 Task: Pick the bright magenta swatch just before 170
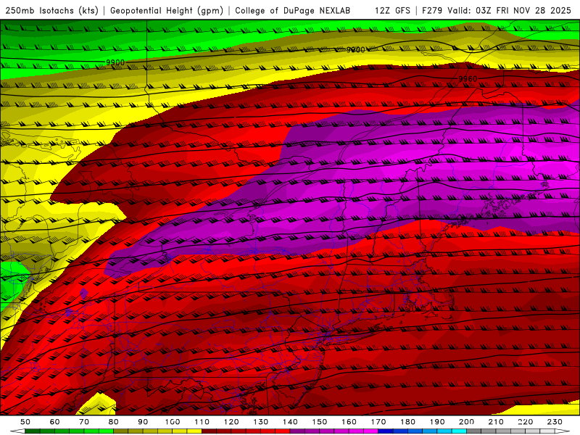coord(371,431)
